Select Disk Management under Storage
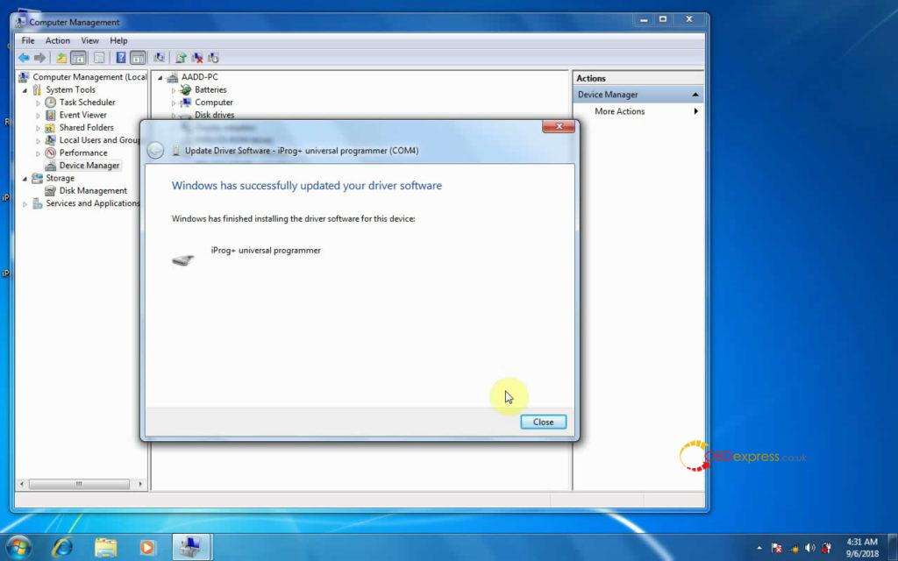Image resolution: width=898 pixels, height=561 pixels. click(93, 190)
